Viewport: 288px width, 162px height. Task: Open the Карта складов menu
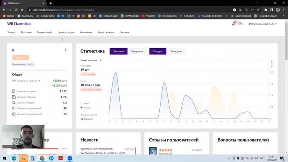pyautogui.click(x=106, y=32)
